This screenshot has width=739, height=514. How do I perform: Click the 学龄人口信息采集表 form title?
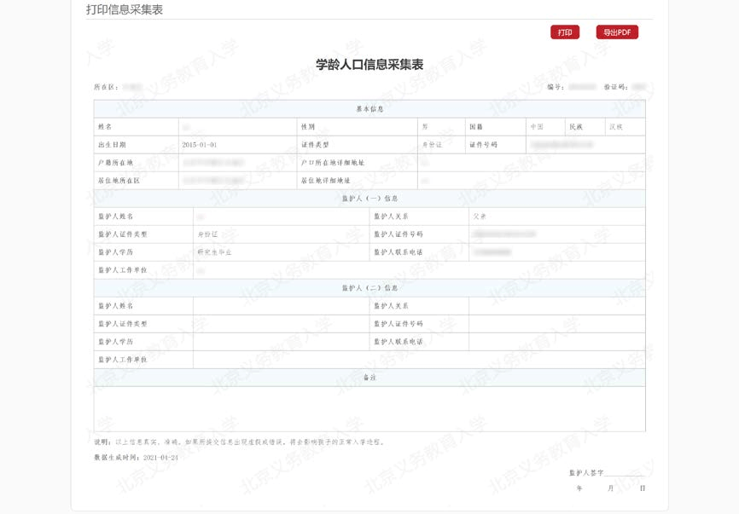coord(369,65)
